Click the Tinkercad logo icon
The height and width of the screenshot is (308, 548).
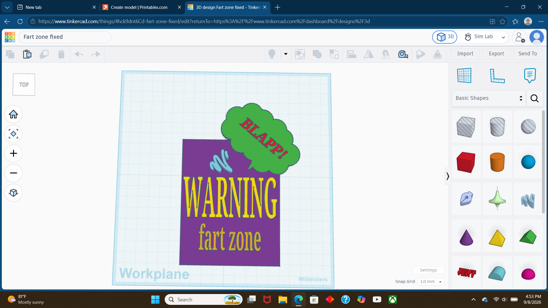click(x=10, y=37)
